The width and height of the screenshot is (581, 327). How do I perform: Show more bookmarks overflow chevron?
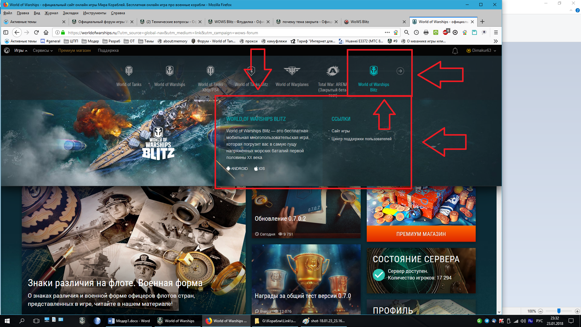tap(496, 41)
